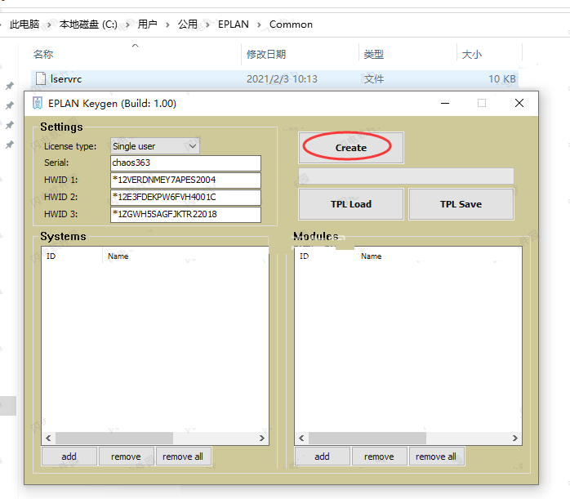Click the Serial input field

185,163
